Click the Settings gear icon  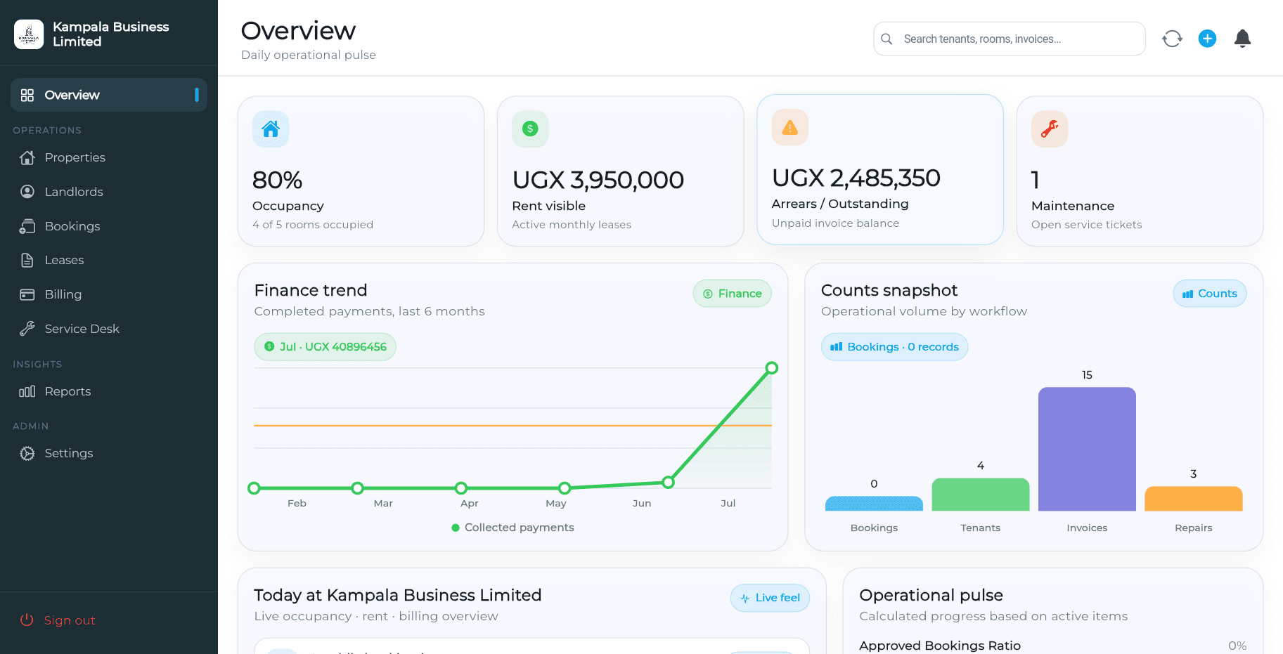point(27,453)
